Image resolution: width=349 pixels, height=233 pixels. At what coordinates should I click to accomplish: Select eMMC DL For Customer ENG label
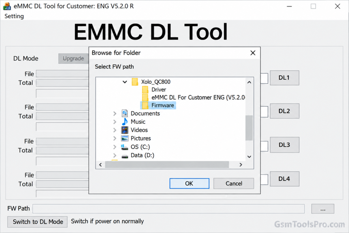(198, 97)
